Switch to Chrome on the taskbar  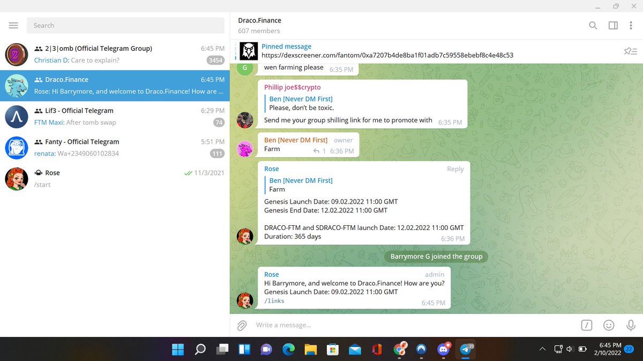click(x=399, y=349)
